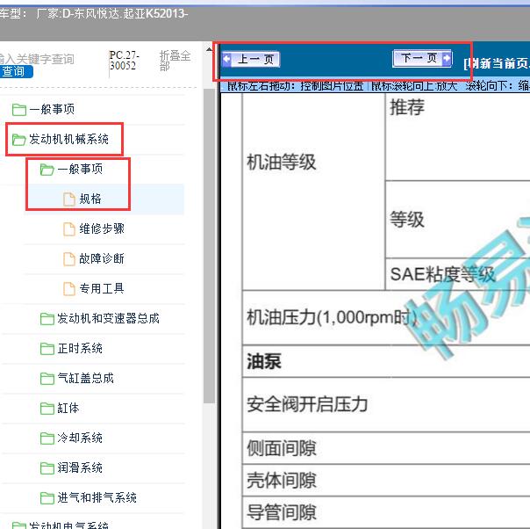Expand the 冷却系统 folder

pos(80,438)
